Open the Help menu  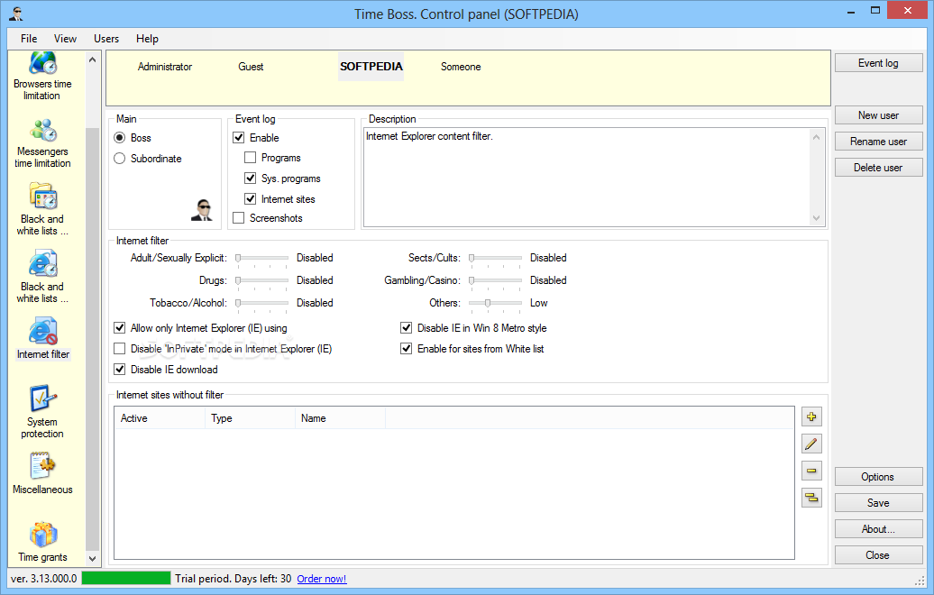click(x=147, y=39)
